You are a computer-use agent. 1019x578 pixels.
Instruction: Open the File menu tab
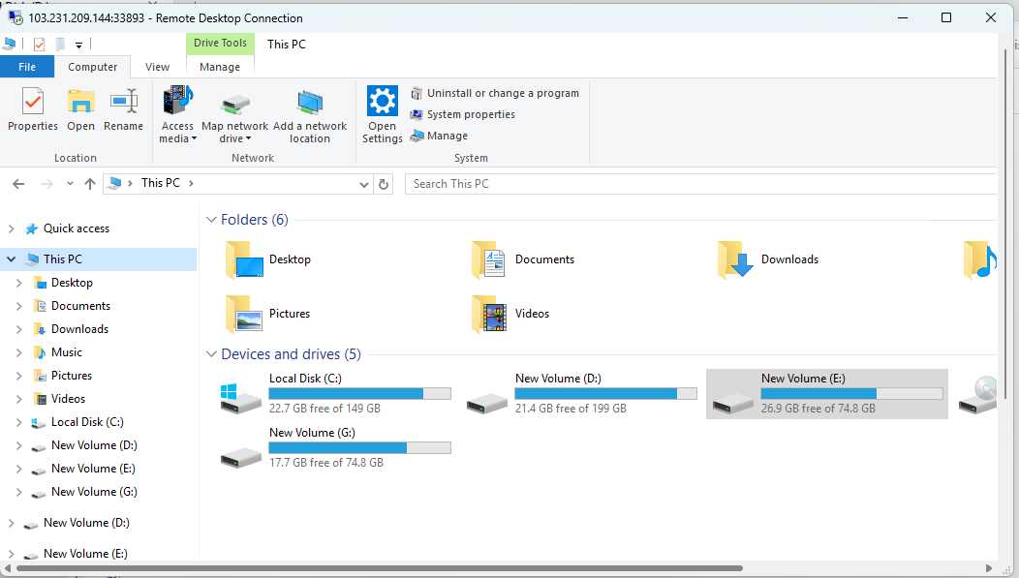pyautogui.click(x=27, y=67)
